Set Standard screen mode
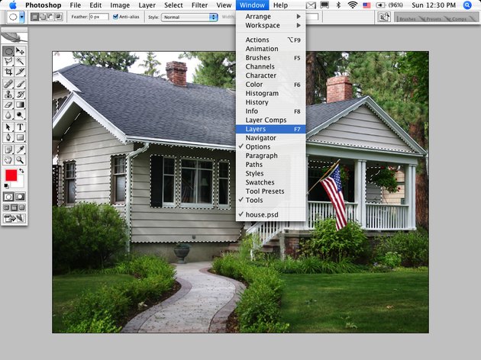481x360 pixels. click(x=6, y=207)
